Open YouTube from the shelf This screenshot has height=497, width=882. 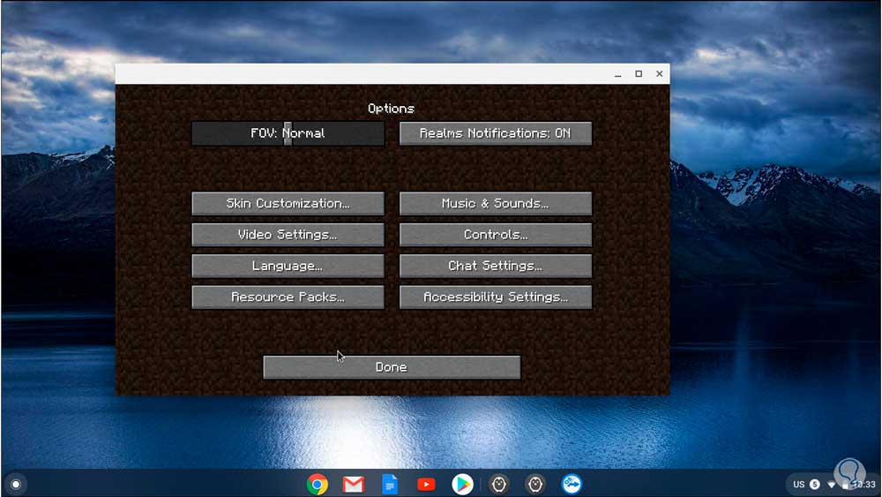(426, 484)
